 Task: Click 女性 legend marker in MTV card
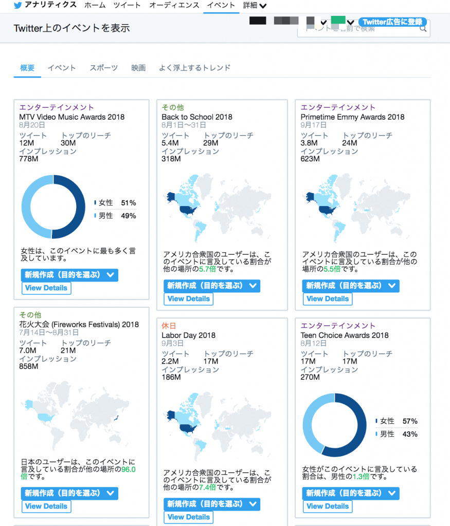(x=95, y=202)
